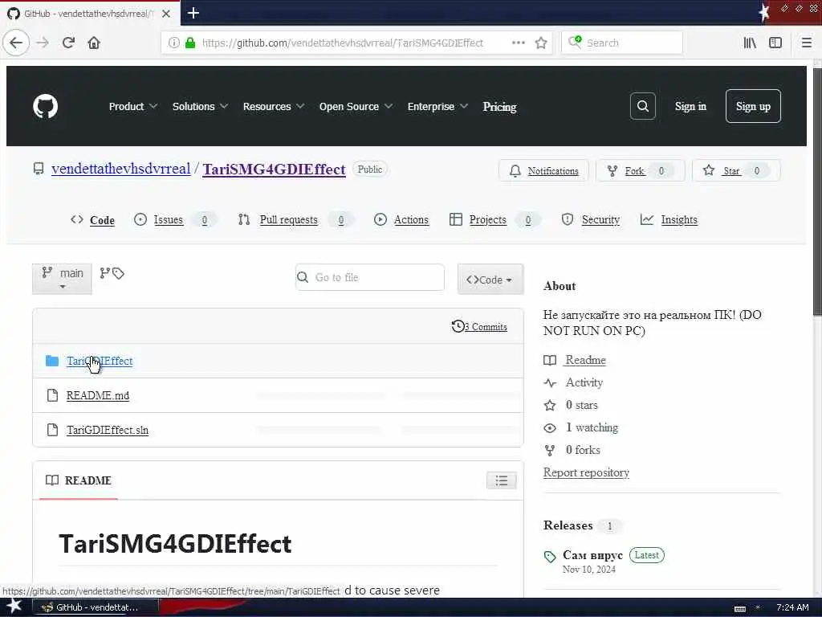822x617 pixels.
Task: Click the green padlock security icon
Action: pyautogui.click(x=190, y=43)
